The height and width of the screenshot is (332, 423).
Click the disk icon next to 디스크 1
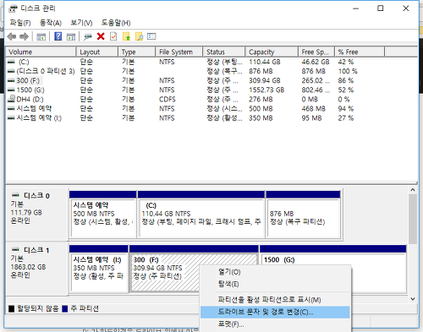click(15, 249)
